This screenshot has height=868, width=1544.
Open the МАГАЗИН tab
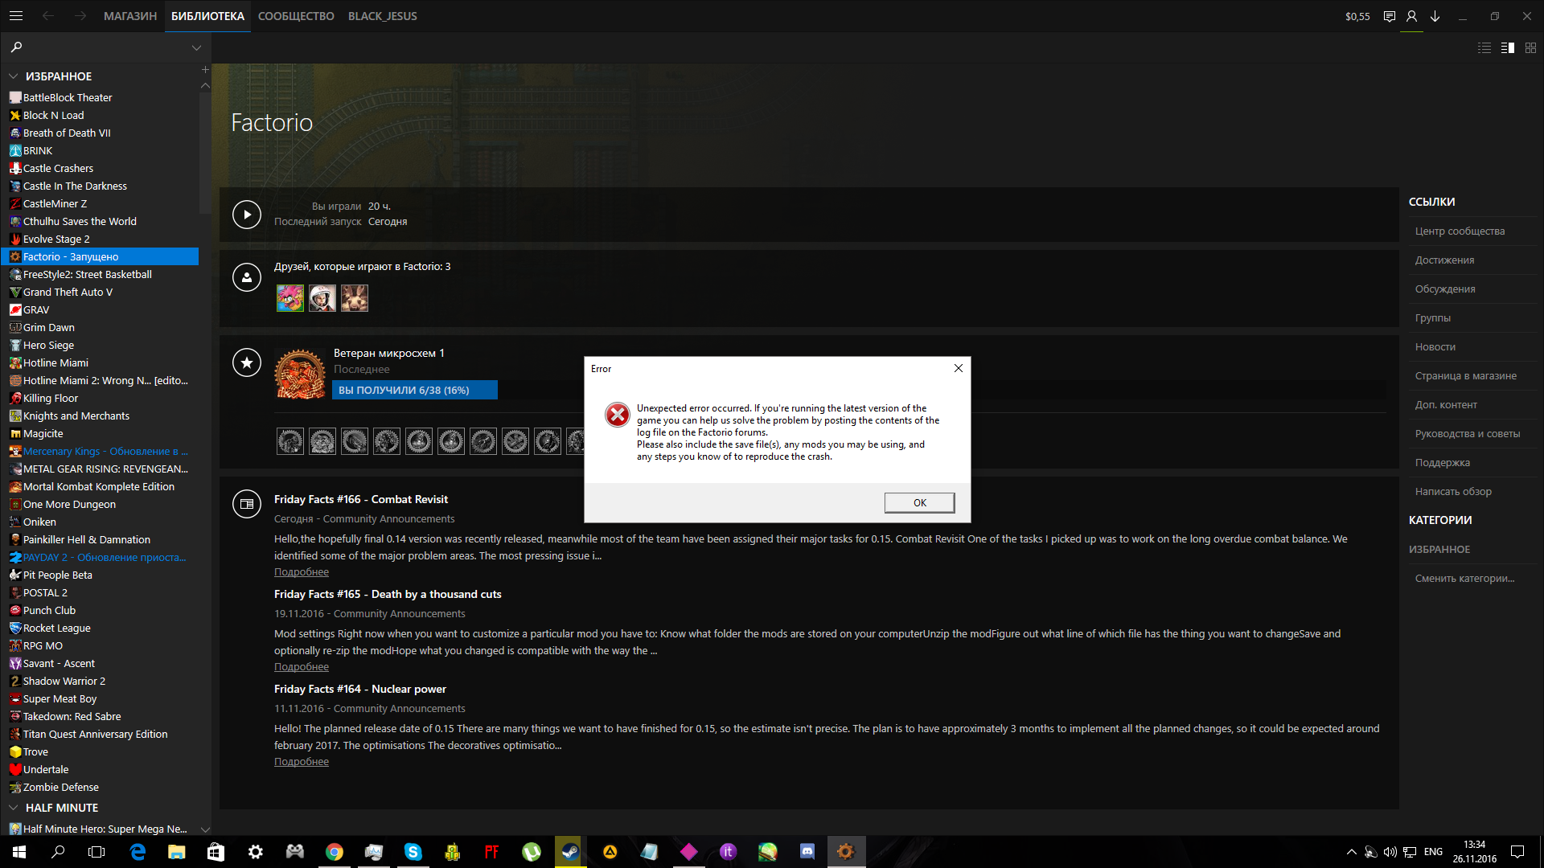click(130, 16)
